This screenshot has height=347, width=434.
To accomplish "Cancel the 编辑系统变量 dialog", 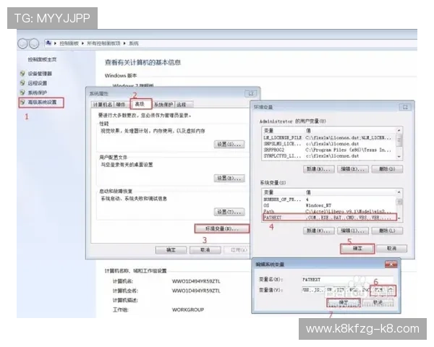I will 378,302.
